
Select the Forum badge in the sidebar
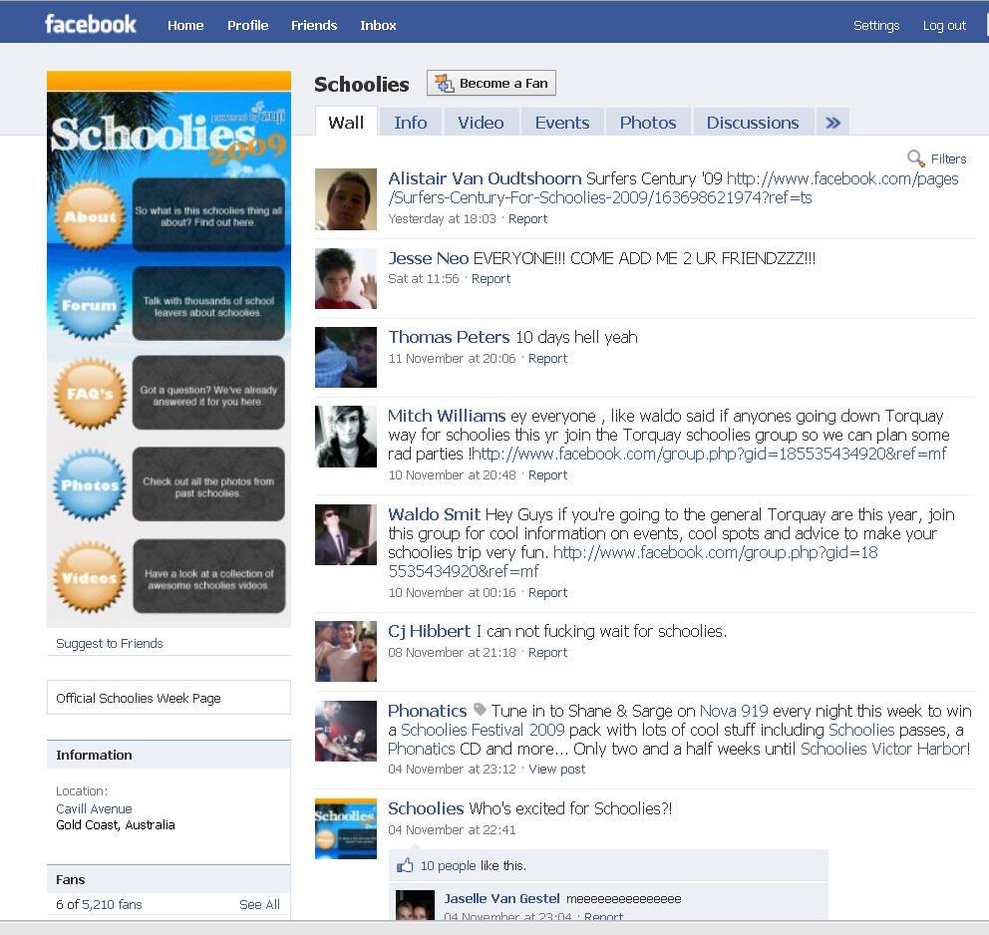[x=88, y=305]
